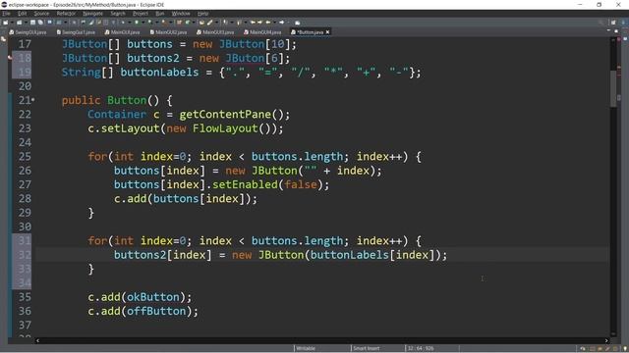The height and width of the screenshot is (353, 629).
Task: Maximize the editor area
Action: pyautogui.click(x=616, y=30)
